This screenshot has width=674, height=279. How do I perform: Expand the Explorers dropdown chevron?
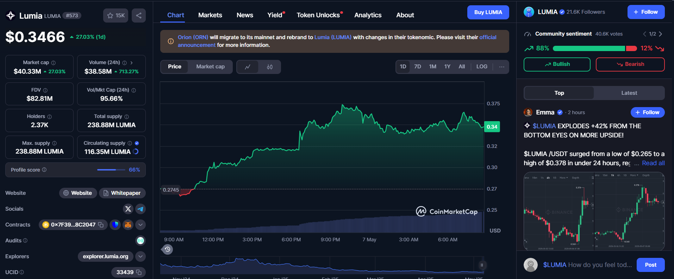click(141, 256)
